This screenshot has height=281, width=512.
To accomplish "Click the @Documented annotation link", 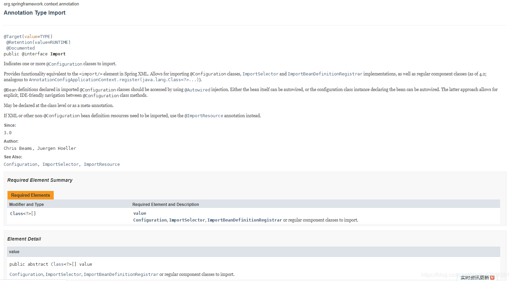I will [20, 48].
